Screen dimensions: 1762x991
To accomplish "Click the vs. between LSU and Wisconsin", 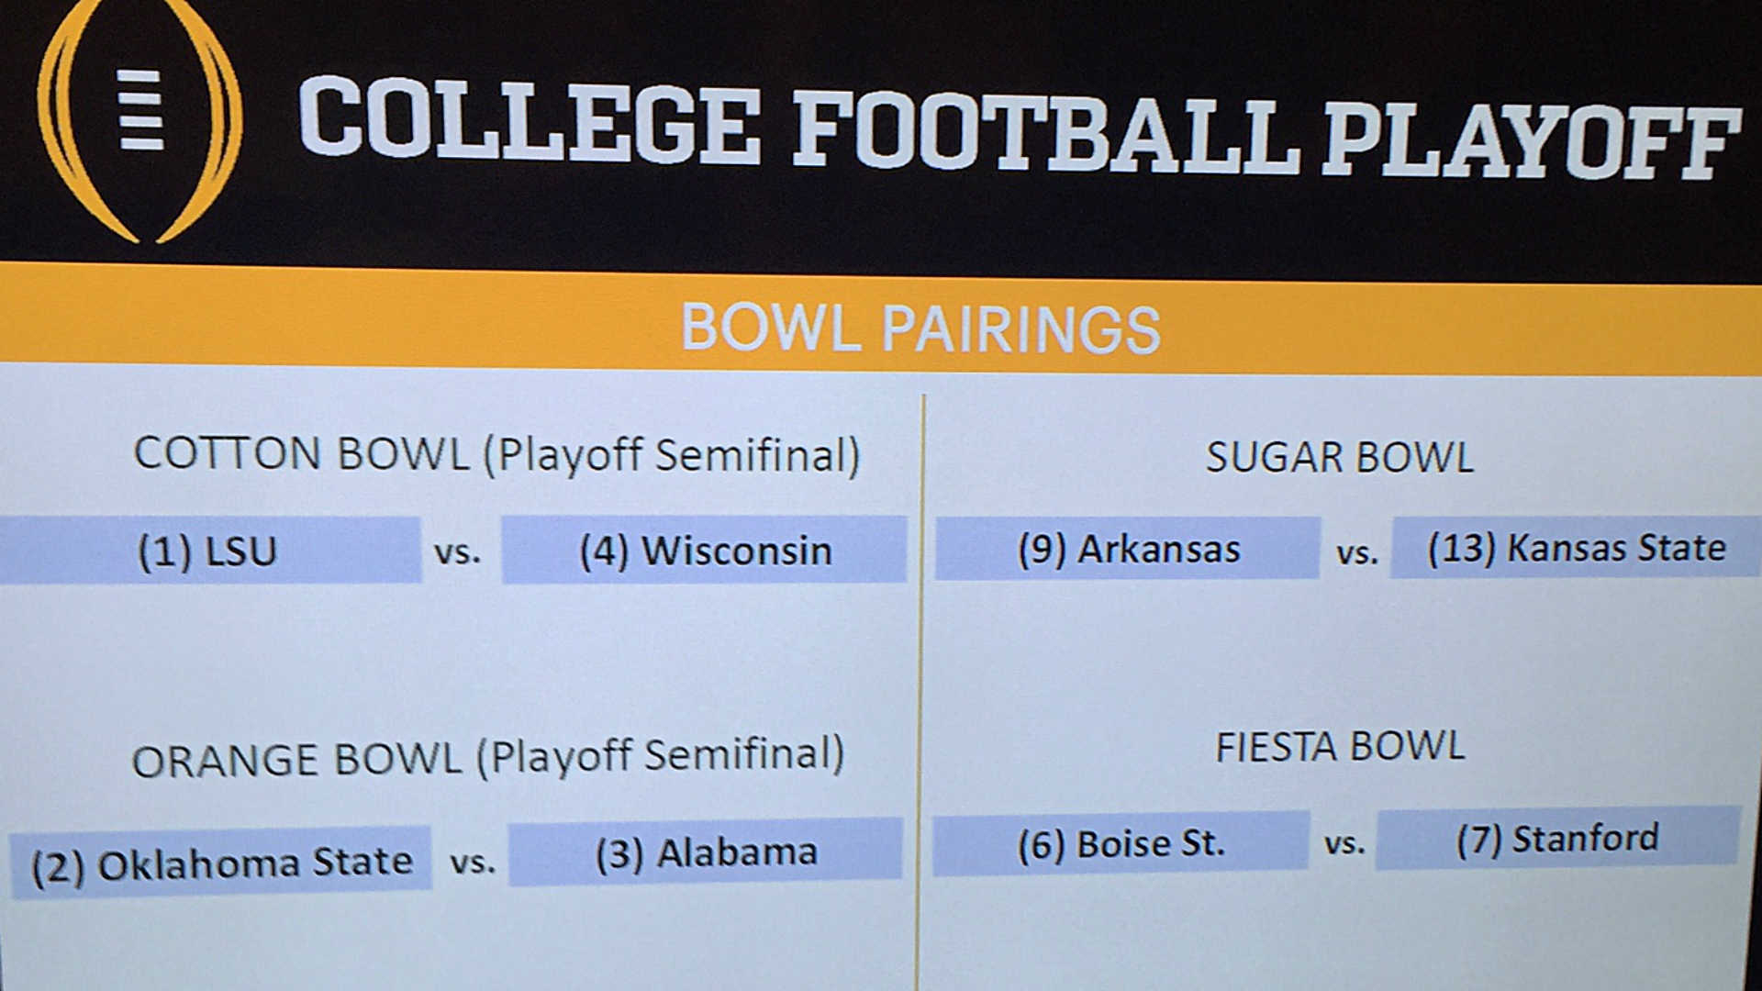I will 457,553.
